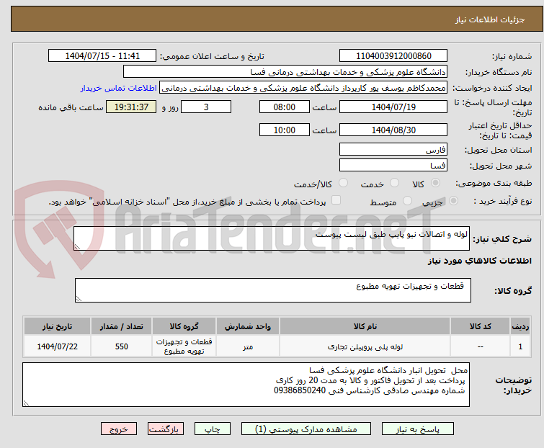The width and height of the screenshot is (544, 448).
Task: Toggle the اسناد خزانه اسلامی payment checkbox
Action: (x=336, y=200)
